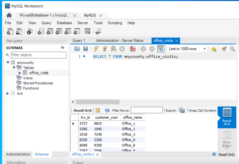Switch to the Query 1 tab
This screenshot has width=239, height=164.
click(x=79, y=40)
